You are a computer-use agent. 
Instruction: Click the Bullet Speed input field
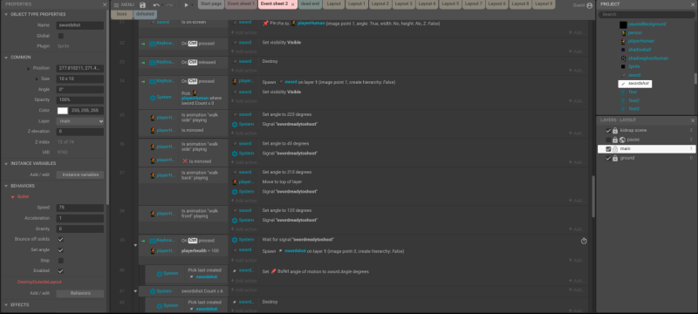pyautogui.click(x=80, y=208)
